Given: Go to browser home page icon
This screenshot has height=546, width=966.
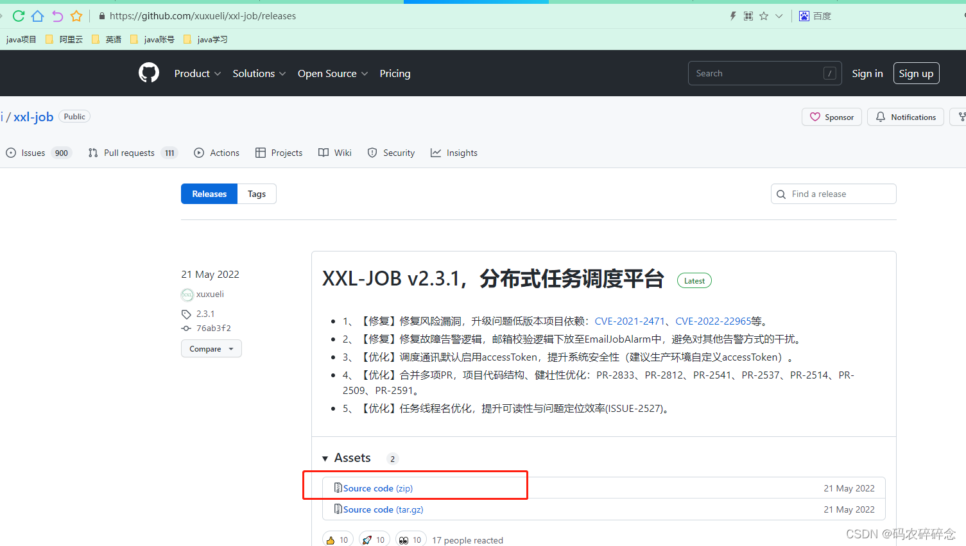Looking at the screenshot, I should (x=38, y=16).
